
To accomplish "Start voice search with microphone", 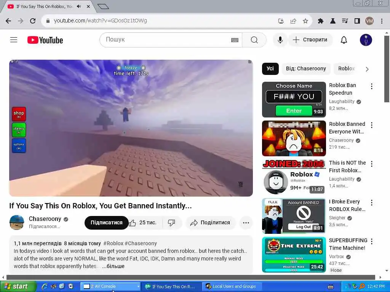I will pyautogui.click(x=280, y=40).
